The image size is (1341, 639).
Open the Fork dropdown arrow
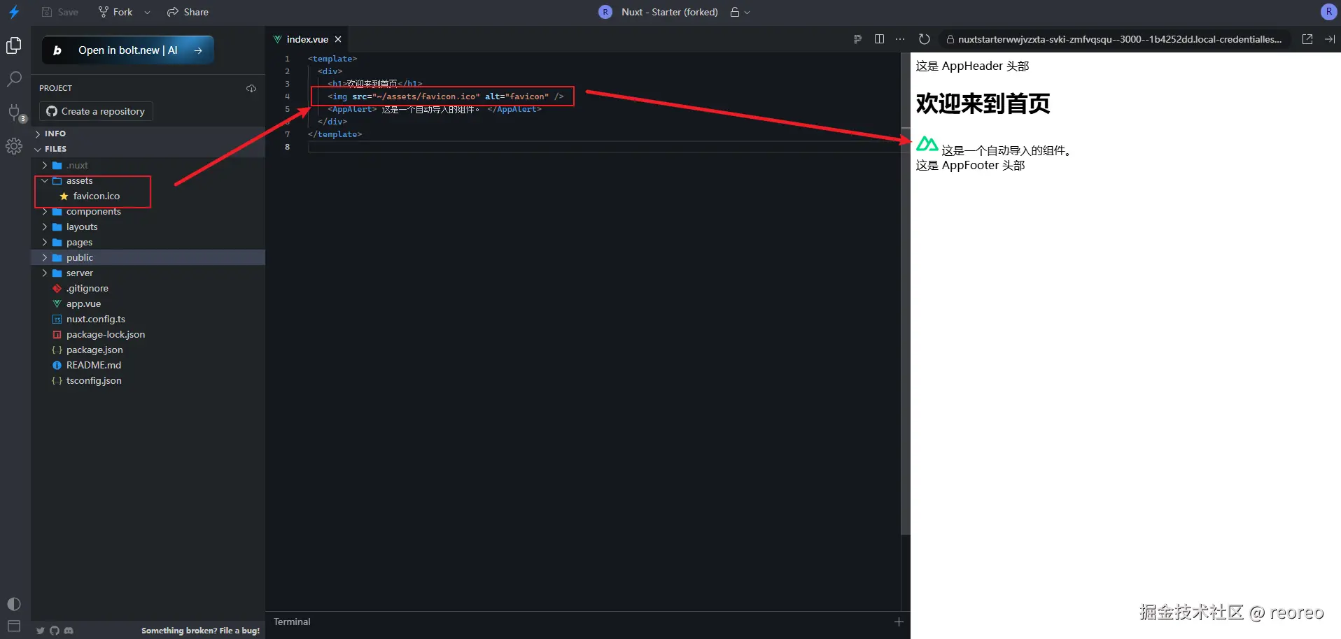coord(147,12)
